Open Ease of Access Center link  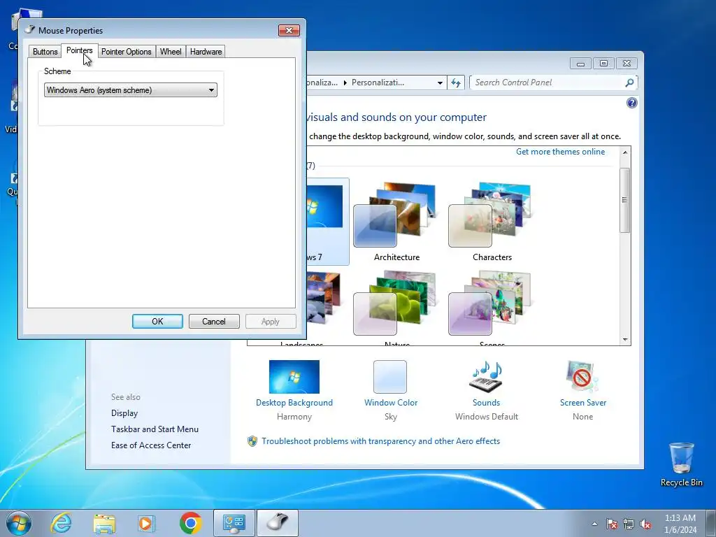click(x=151, y=445)
